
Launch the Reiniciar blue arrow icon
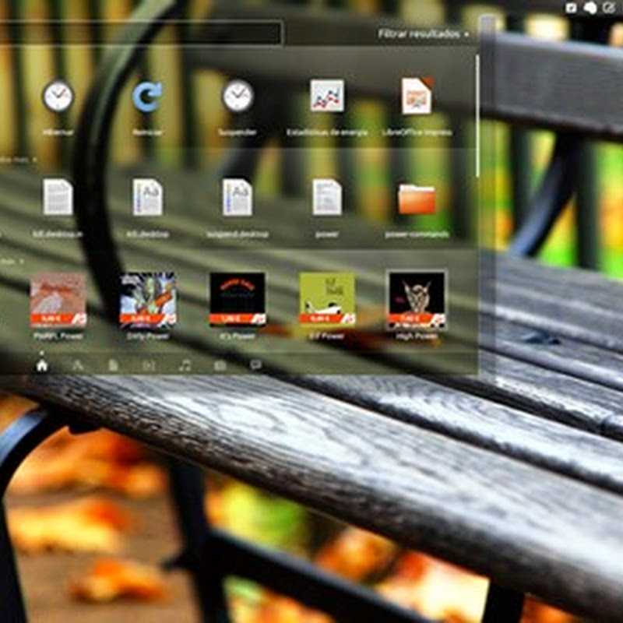point(147,96)
